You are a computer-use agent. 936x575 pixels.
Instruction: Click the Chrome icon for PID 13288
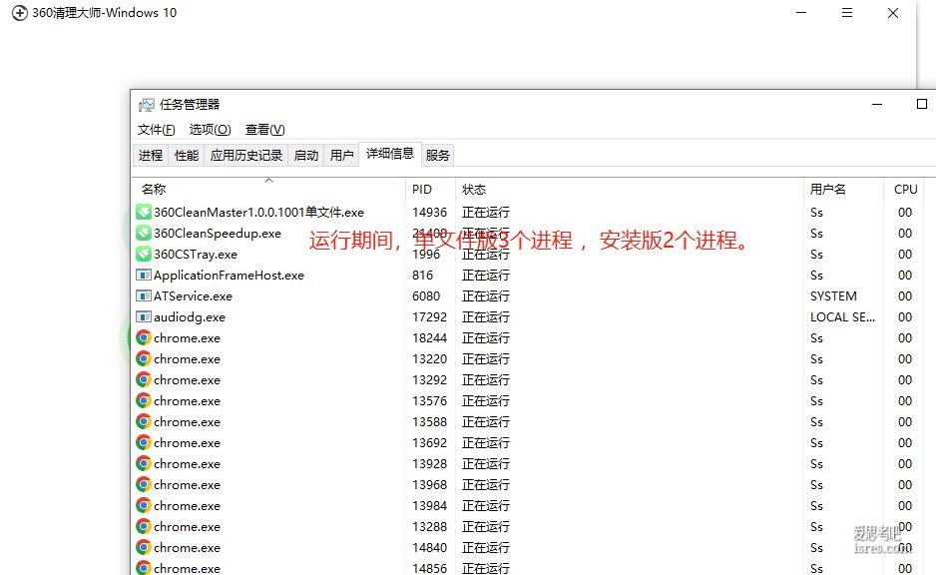point(144,527)
